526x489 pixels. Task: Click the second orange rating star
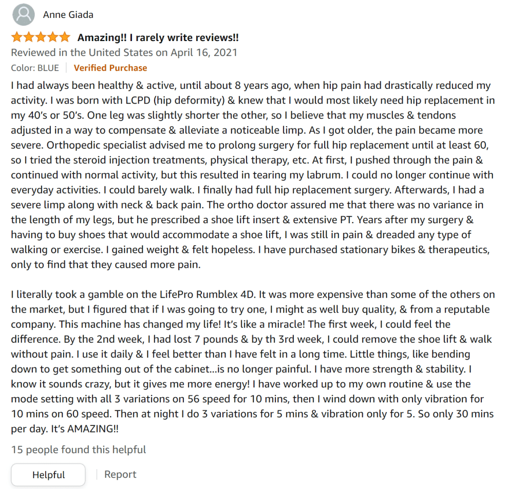tap(28, 37)
